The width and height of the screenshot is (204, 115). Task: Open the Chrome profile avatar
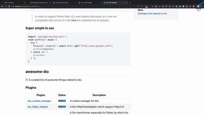[198, 6]
